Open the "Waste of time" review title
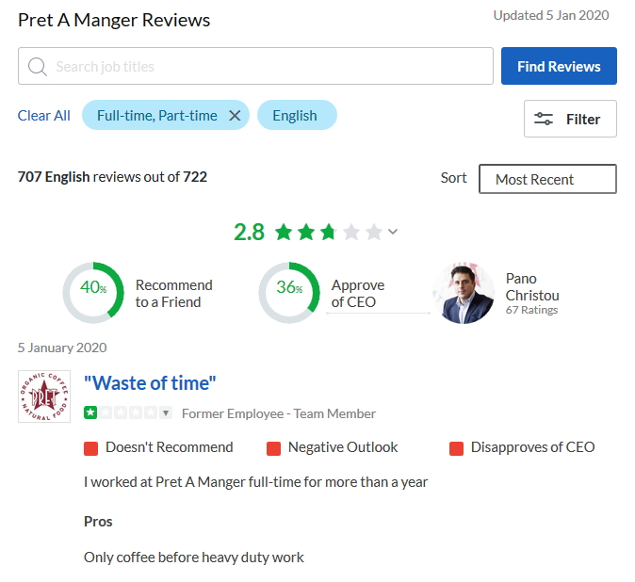635x582 pixels. pos(151,382)
